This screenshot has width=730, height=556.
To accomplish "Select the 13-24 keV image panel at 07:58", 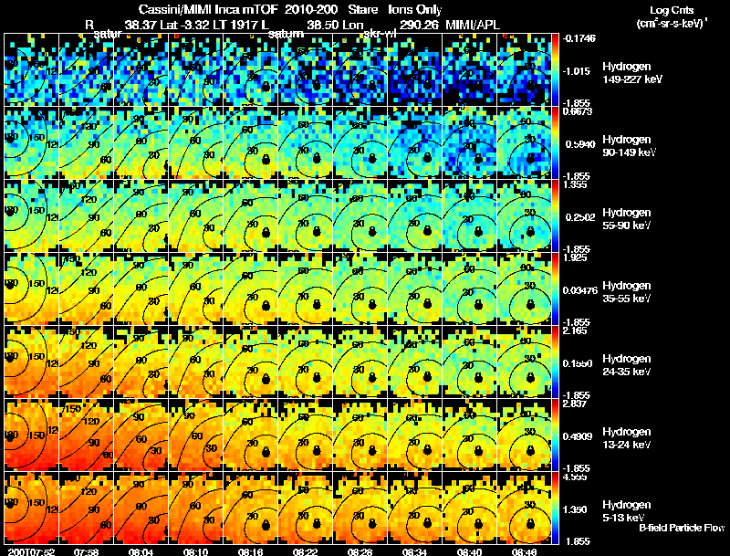I will coord(86,435).
